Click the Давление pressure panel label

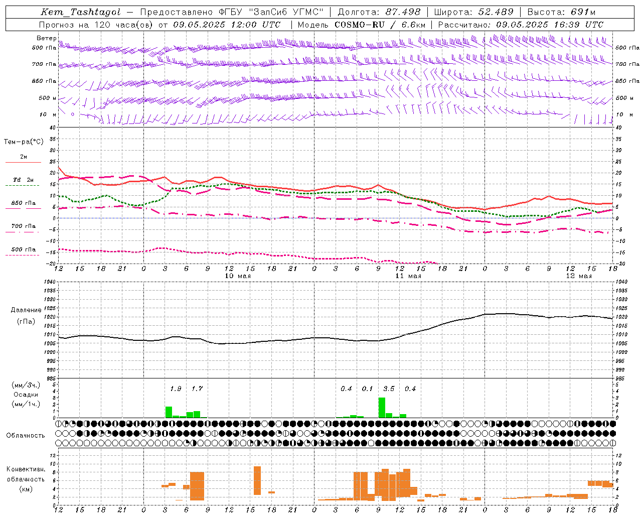pyautogui.click(x=26, y=310)
